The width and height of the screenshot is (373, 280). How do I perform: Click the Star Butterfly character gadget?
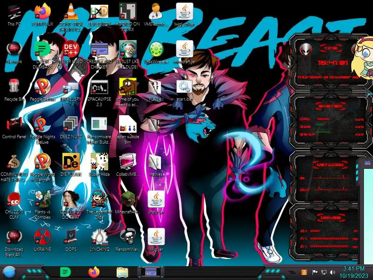363,57
